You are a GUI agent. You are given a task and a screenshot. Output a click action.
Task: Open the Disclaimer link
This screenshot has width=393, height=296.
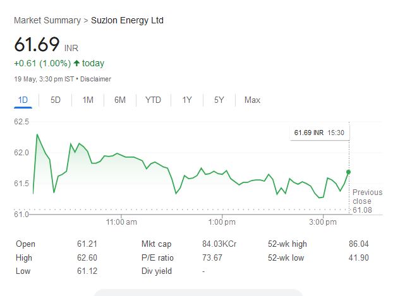tap(95, 79)
